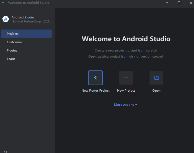Expand the More Actions dropdown
Screen dimensions: 194x153
[125, 105]
